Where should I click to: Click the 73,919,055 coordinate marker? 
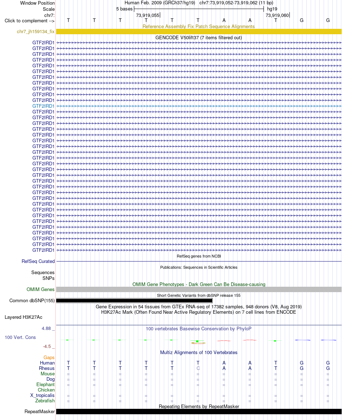[148, 15]
